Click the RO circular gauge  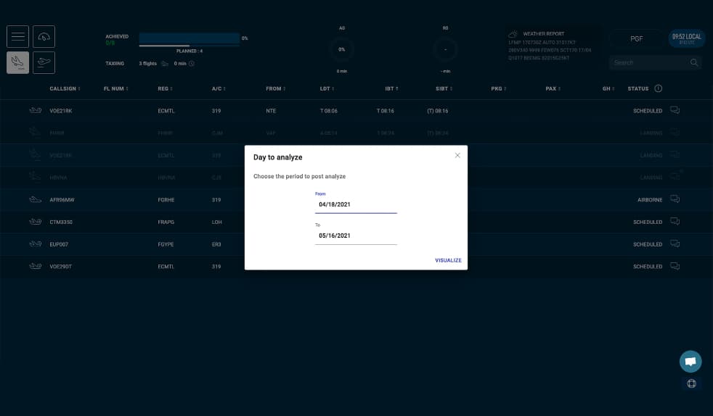445,49
